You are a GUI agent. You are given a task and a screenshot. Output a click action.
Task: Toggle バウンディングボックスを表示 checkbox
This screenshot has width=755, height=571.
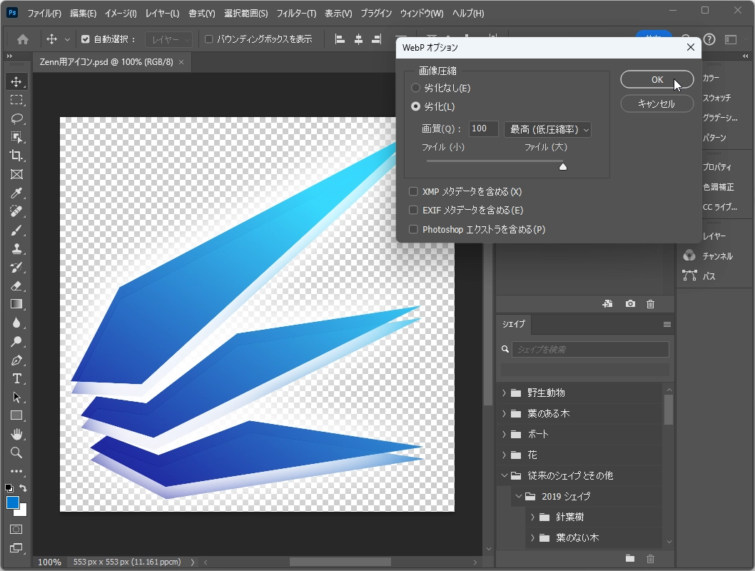[x=209, y=39]
